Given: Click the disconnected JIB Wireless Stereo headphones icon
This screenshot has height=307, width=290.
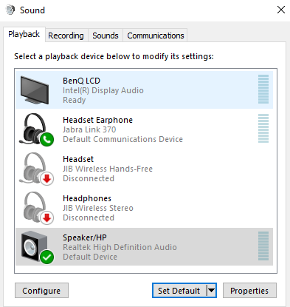Looking at the screenshot, I should coord(38,208).
